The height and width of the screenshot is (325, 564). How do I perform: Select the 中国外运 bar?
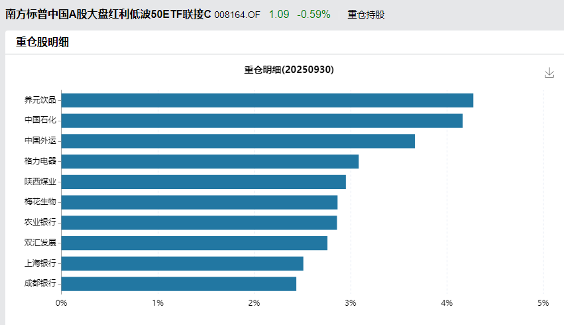238,141
